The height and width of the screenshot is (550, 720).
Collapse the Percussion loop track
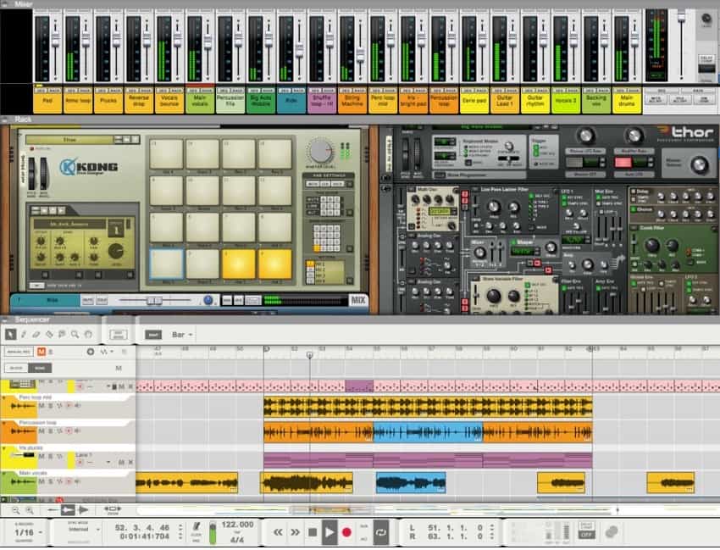coord(4,423)
